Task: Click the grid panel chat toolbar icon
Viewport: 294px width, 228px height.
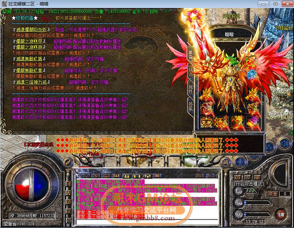Action: pos(157,176)
